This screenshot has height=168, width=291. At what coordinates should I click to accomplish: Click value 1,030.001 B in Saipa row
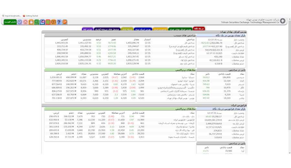[56, 77]
